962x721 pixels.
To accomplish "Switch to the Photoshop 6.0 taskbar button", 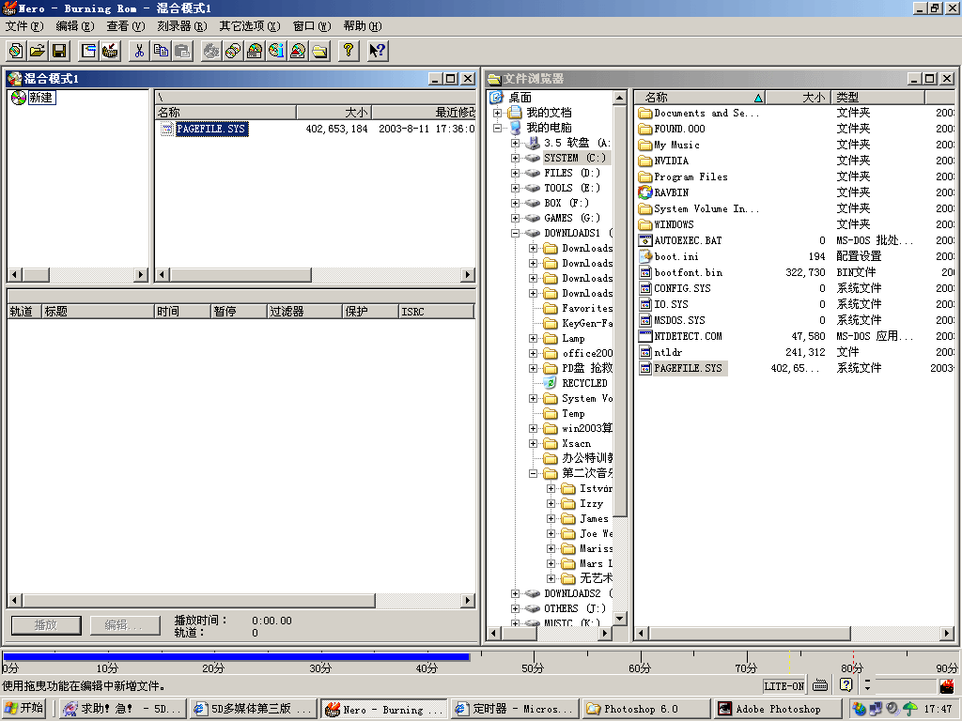I will click(646, 709).
